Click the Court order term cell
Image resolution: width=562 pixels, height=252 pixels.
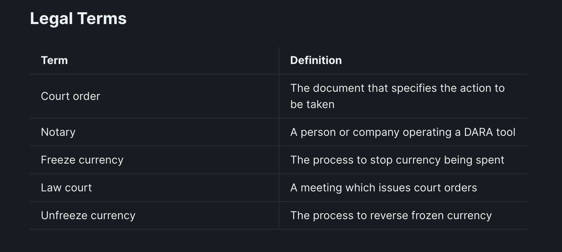tap(70, 96)
